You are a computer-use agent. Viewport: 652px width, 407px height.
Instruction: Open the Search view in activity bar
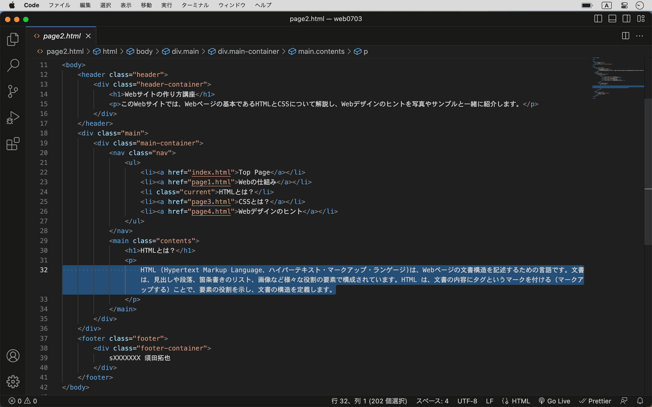pos(13,65)
